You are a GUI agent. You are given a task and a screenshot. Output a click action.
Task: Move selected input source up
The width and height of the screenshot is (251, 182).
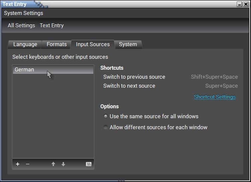coord(53,164)
